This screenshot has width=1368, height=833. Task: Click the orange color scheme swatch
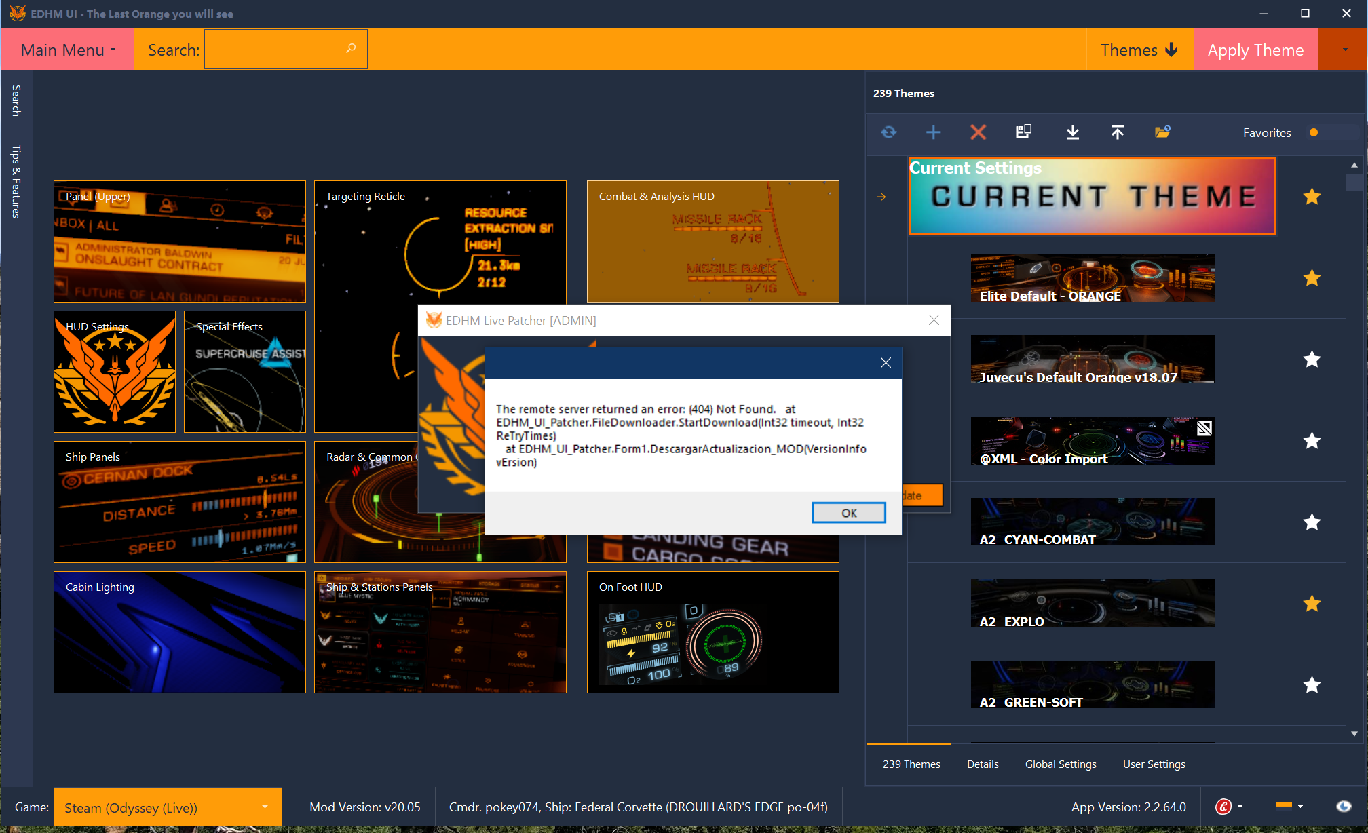[1284, 805]
